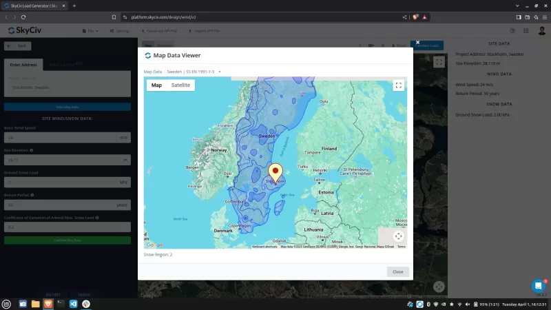Toggle fullscreen view on the map
Viewport: 551px width, 310px height.
398,85
